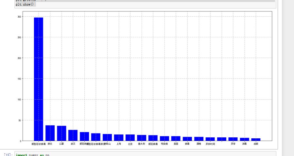Click the x-axis label 美国
Screen dimensions: 294x156
(176, 144)
